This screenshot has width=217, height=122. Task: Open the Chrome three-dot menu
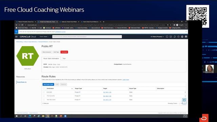[186, 25]
